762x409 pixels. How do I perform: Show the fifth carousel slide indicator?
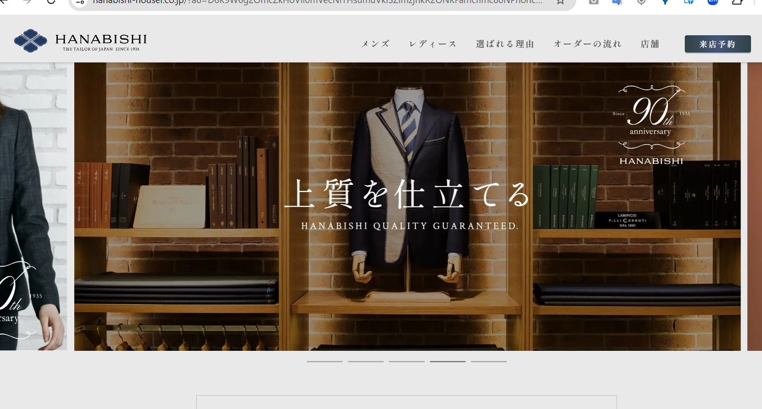(x=489, y=361)
